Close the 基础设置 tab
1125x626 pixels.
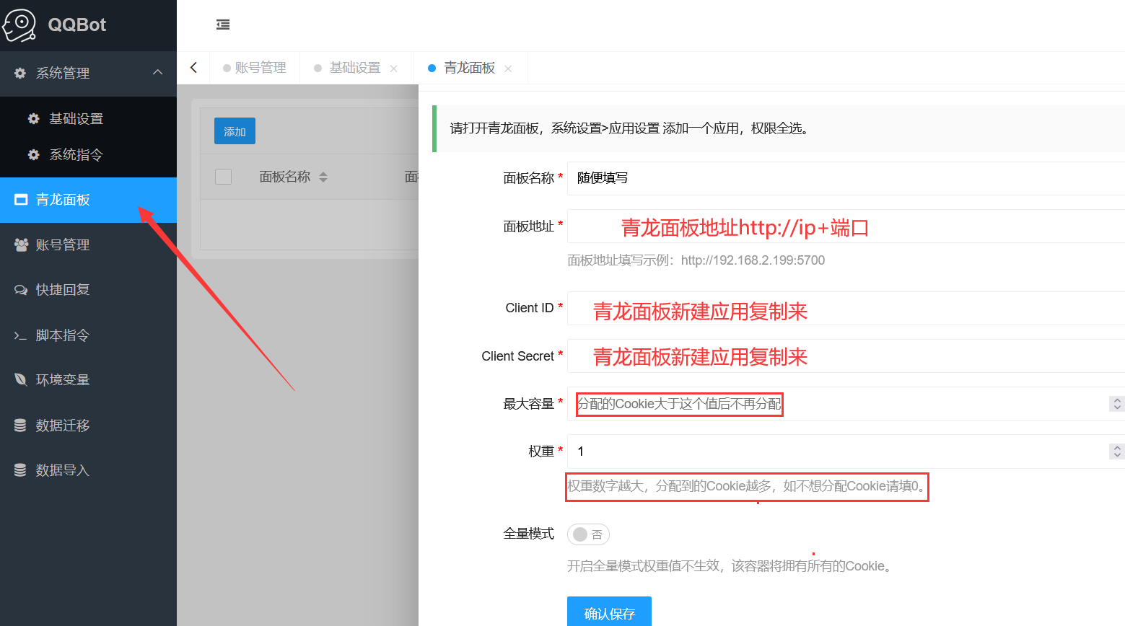pos(393,69)
